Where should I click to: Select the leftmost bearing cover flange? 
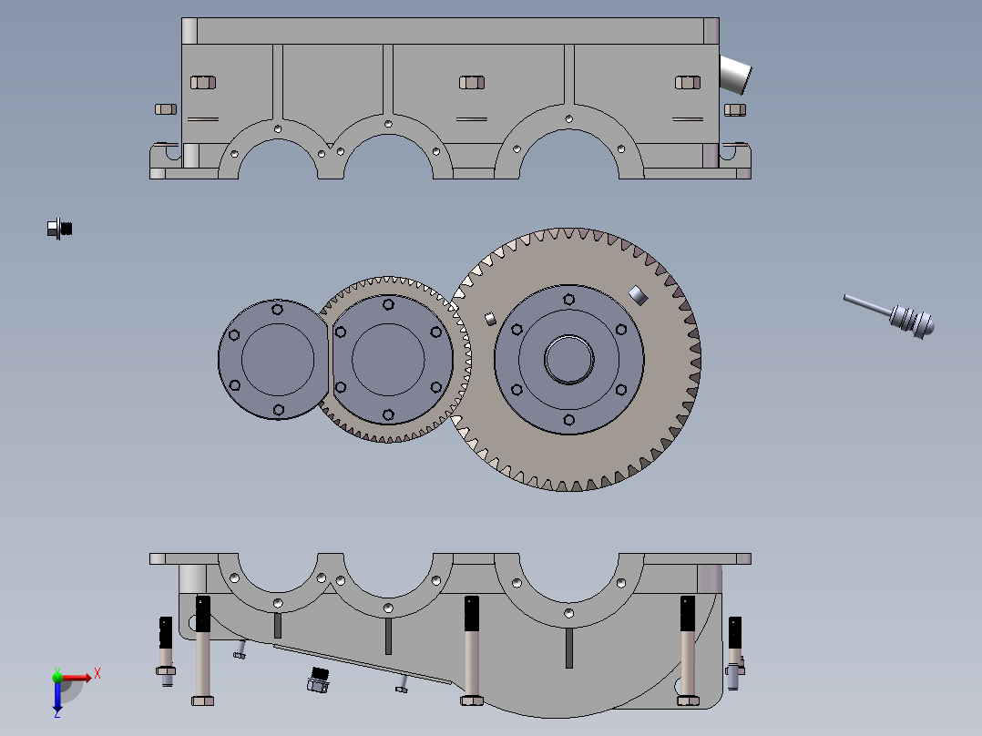coord(271,358)
